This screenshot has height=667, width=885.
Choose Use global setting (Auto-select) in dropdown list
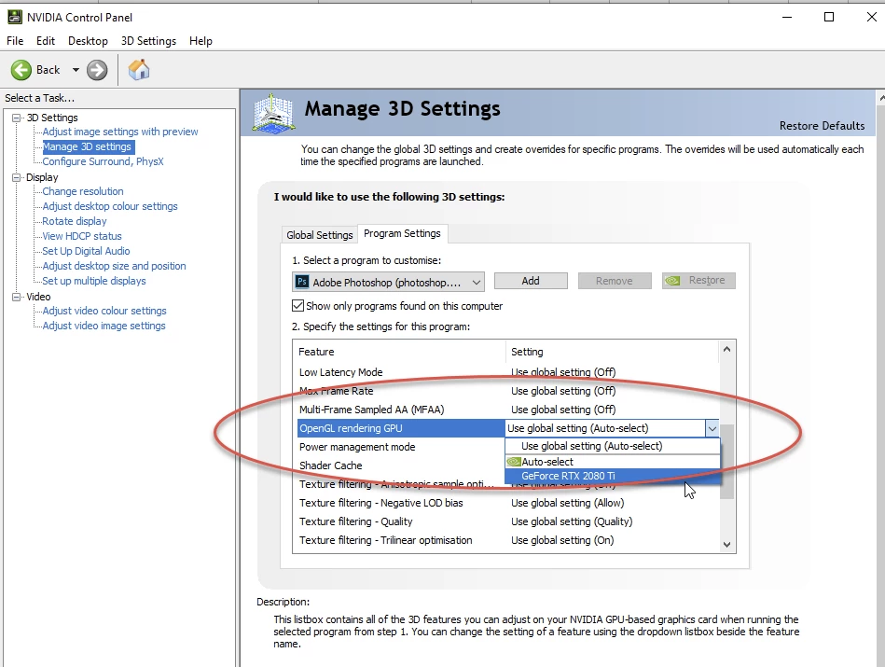(613, 446)
